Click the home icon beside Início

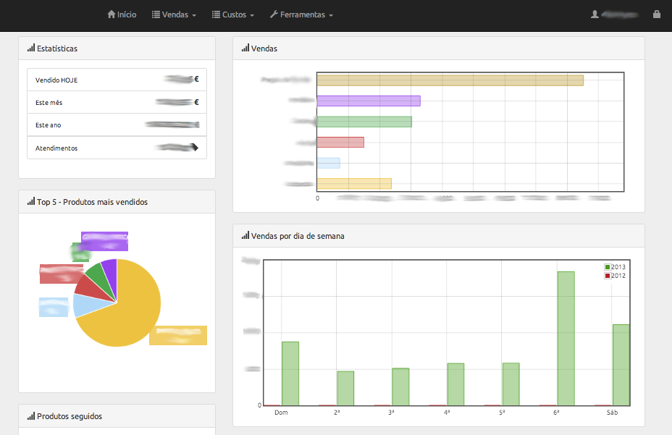coord(111,14)
